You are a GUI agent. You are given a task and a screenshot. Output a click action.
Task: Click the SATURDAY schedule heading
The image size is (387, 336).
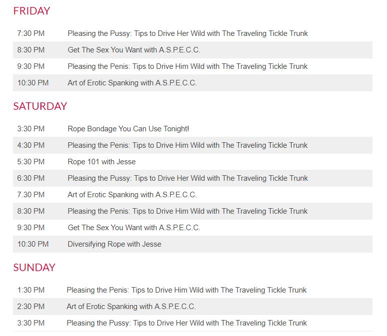[x=40, y=106]
